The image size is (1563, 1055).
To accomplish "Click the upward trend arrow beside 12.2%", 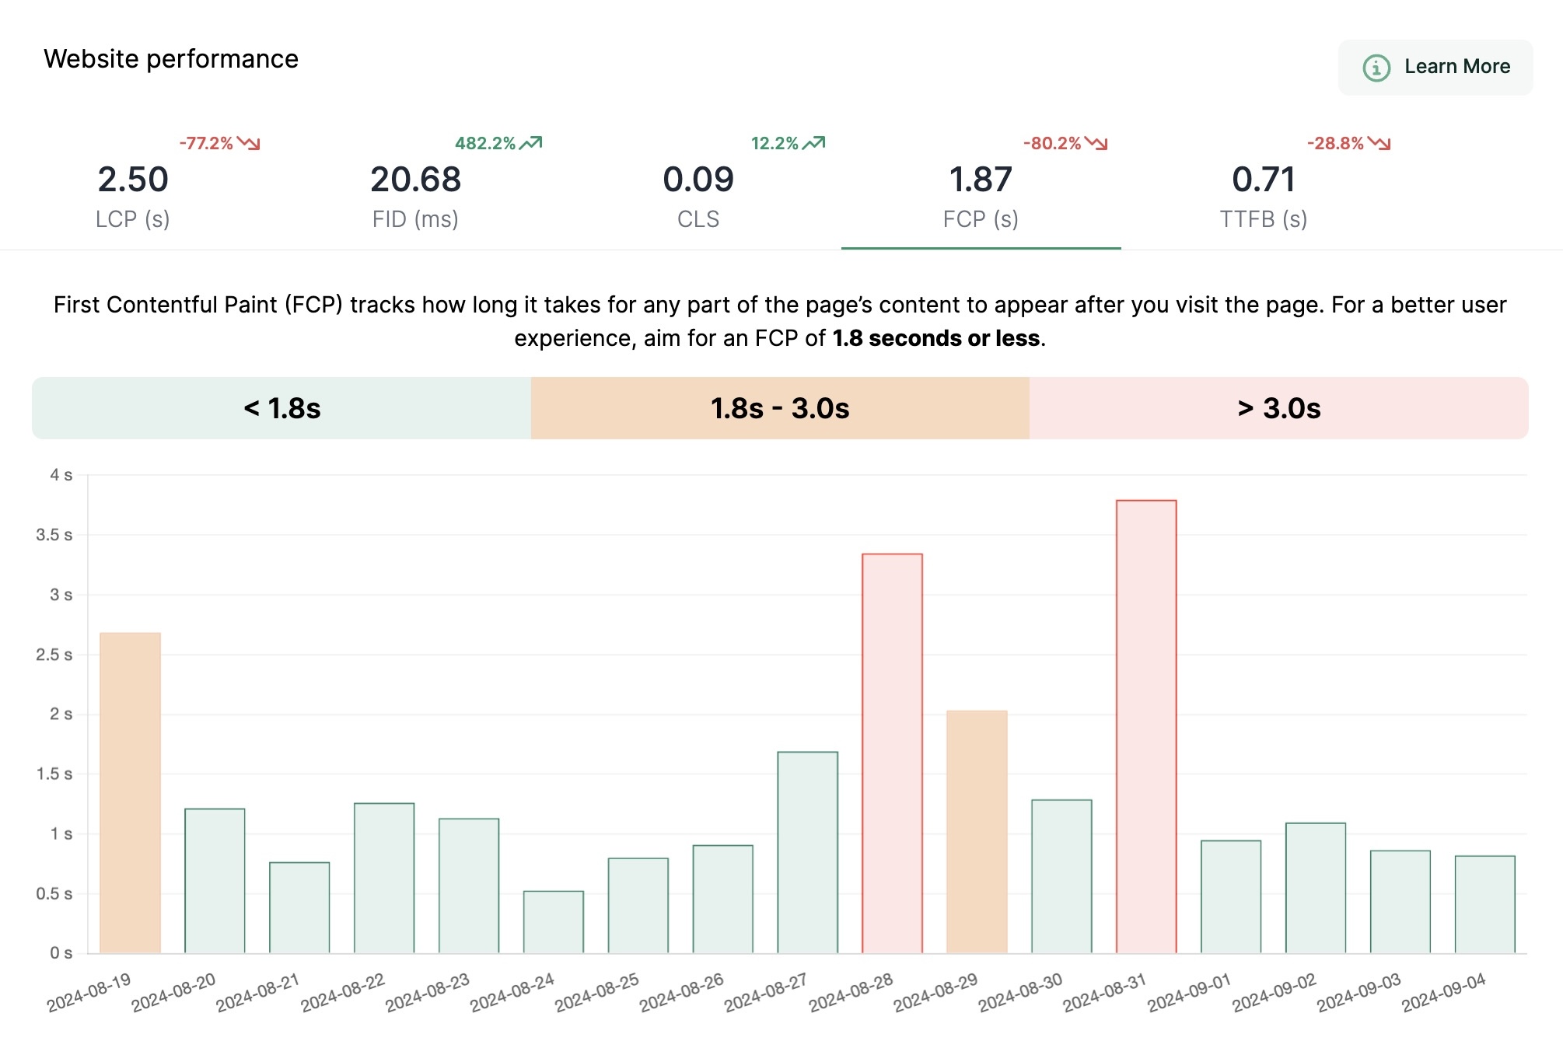I will pos(814,143).
